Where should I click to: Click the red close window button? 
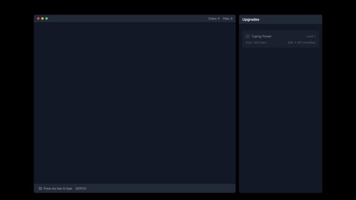tap(38, 19)
